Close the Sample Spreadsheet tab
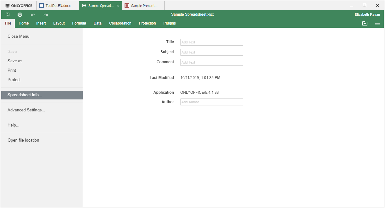Viewport: 385px width, 208px height. pyautogui.click(x=118, y=5)
